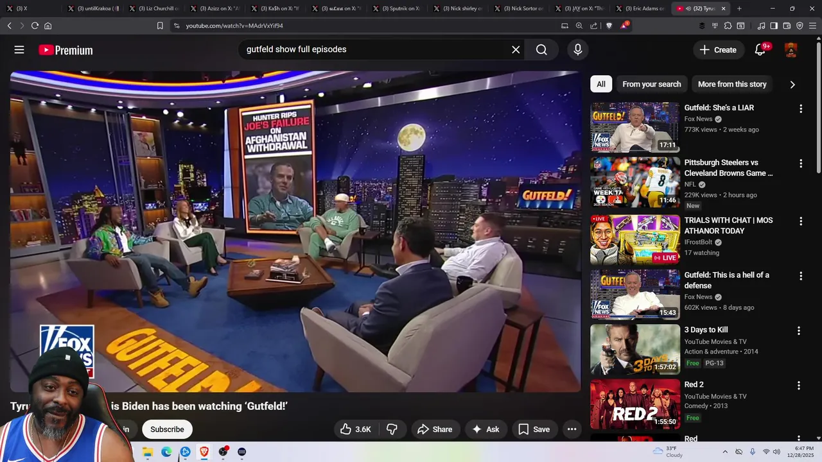Like the video with thumbs up
Image resolution: width=822 pixels, height=462 pixels.
click(x=356, y=429)
